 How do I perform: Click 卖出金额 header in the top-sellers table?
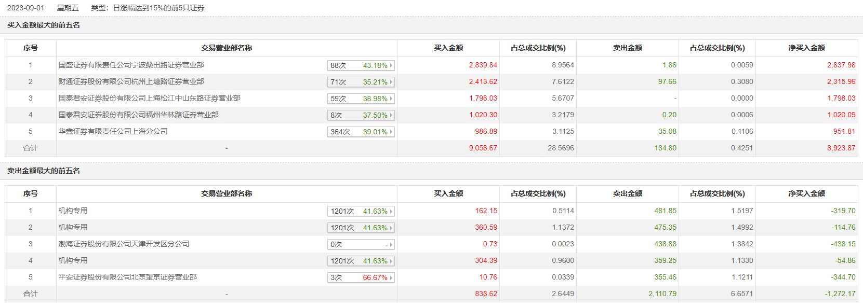[x=627, y=193]
